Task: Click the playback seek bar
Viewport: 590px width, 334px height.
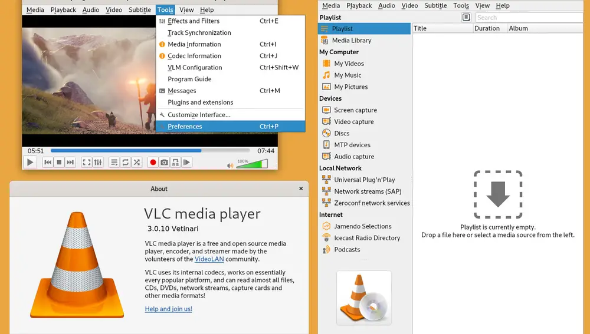Action: 150,151
